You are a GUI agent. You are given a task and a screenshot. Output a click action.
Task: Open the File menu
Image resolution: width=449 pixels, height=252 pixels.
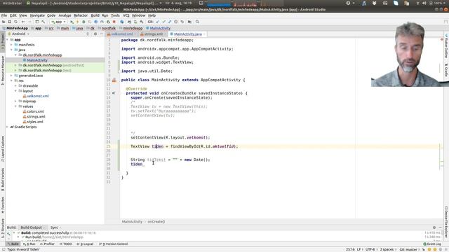coord(4,15)
